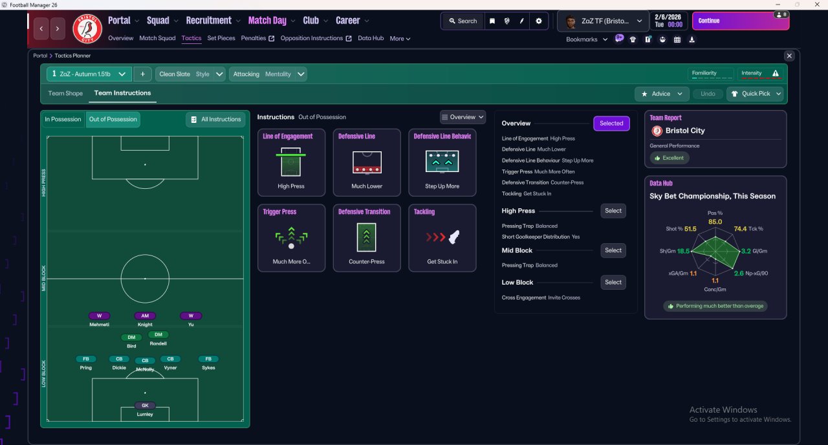Screen dimensions: 828x445
Task: Open the Overview instructions view dropdown
Action: coord(463,117)
